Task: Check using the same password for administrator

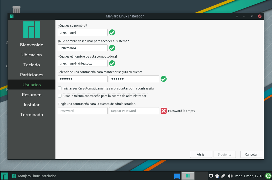Action: 59,96
